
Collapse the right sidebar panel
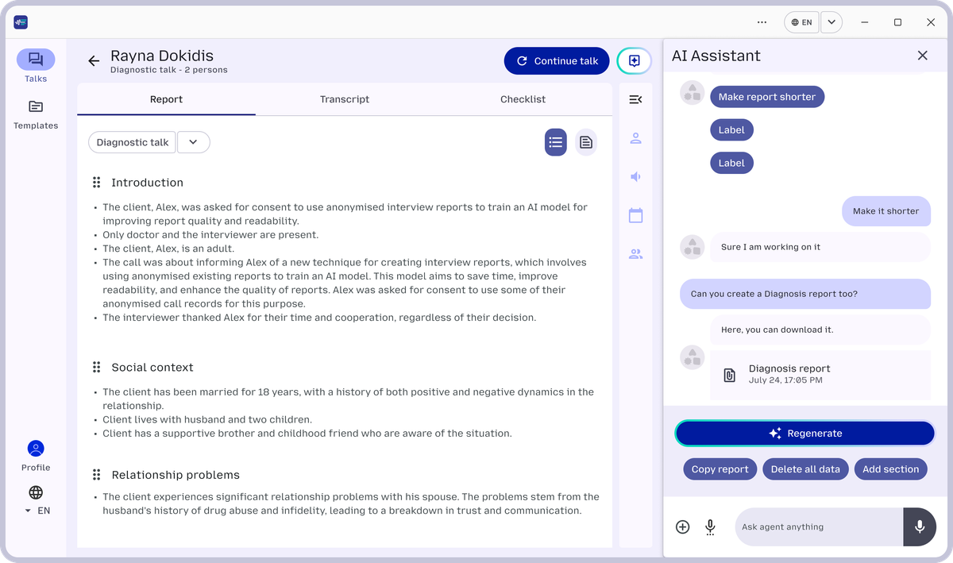(635, 99)
